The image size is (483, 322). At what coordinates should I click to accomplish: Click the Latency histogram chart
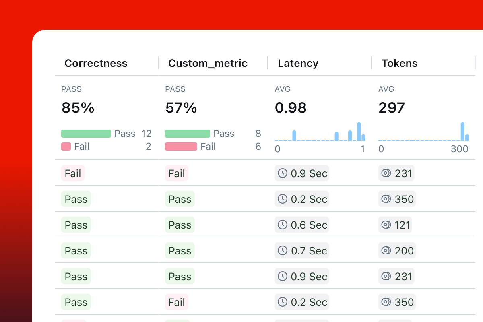pyautogui.click(x=320, y=132)
